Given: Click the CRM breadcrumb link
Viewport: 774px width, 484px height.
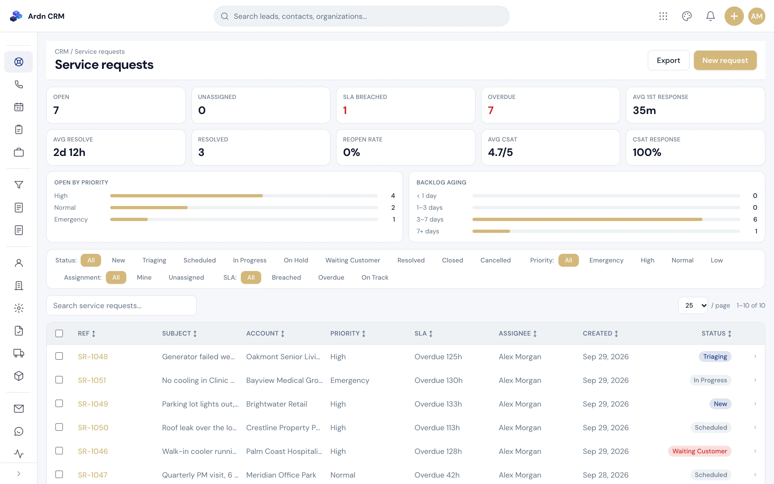Looking at the screenshot, I should pyautogui.click(x=61, y=52).
